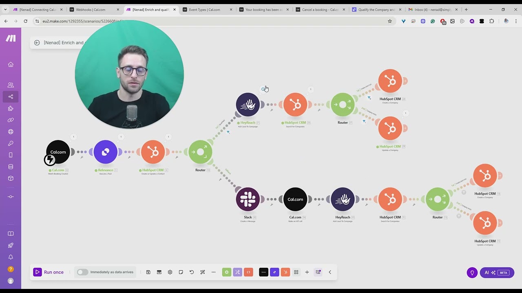
Task: Open the Notes icon in bottom toolbar
Action: 181,272
